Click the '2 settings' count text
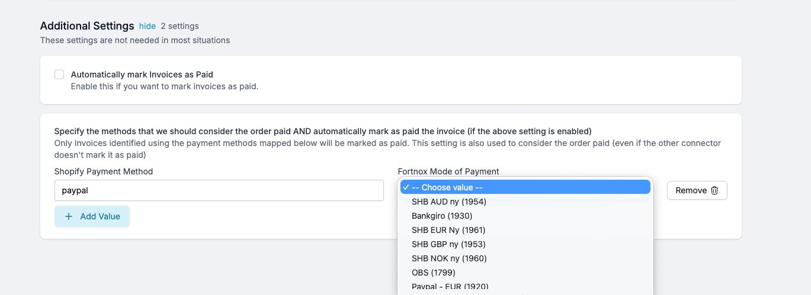Screen dimensions: 811x295 pos(179,26)
